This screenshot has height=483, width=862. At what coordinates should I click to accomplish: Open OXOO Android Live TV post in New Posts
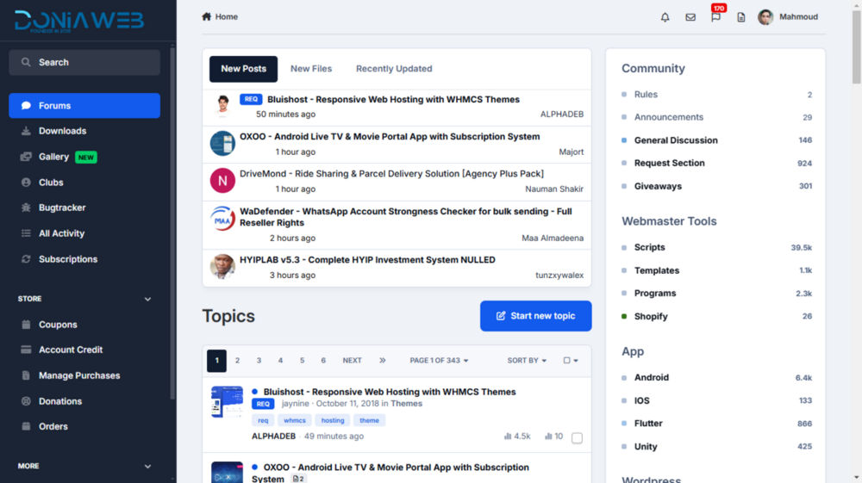(390, 137)
